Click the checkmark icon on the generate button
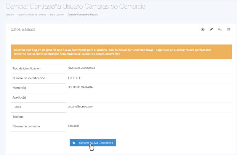The height and width of the screenshot is (155, 237). pos(74,143)
